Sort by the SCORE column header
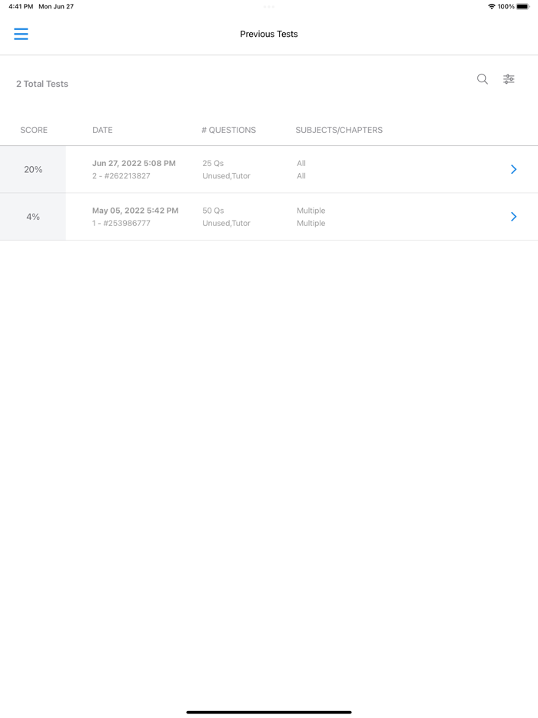Viewport: 538px width, 718px height. [x=34, y=130]
